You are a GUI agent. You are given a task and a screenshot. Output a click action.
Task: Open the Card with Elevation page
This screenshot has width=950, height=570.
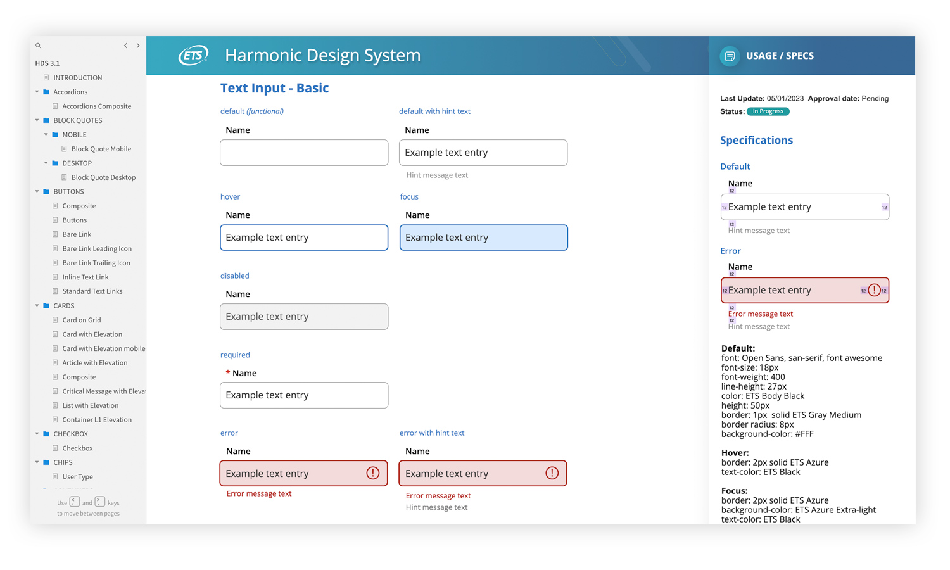click(x=92, y=334)
